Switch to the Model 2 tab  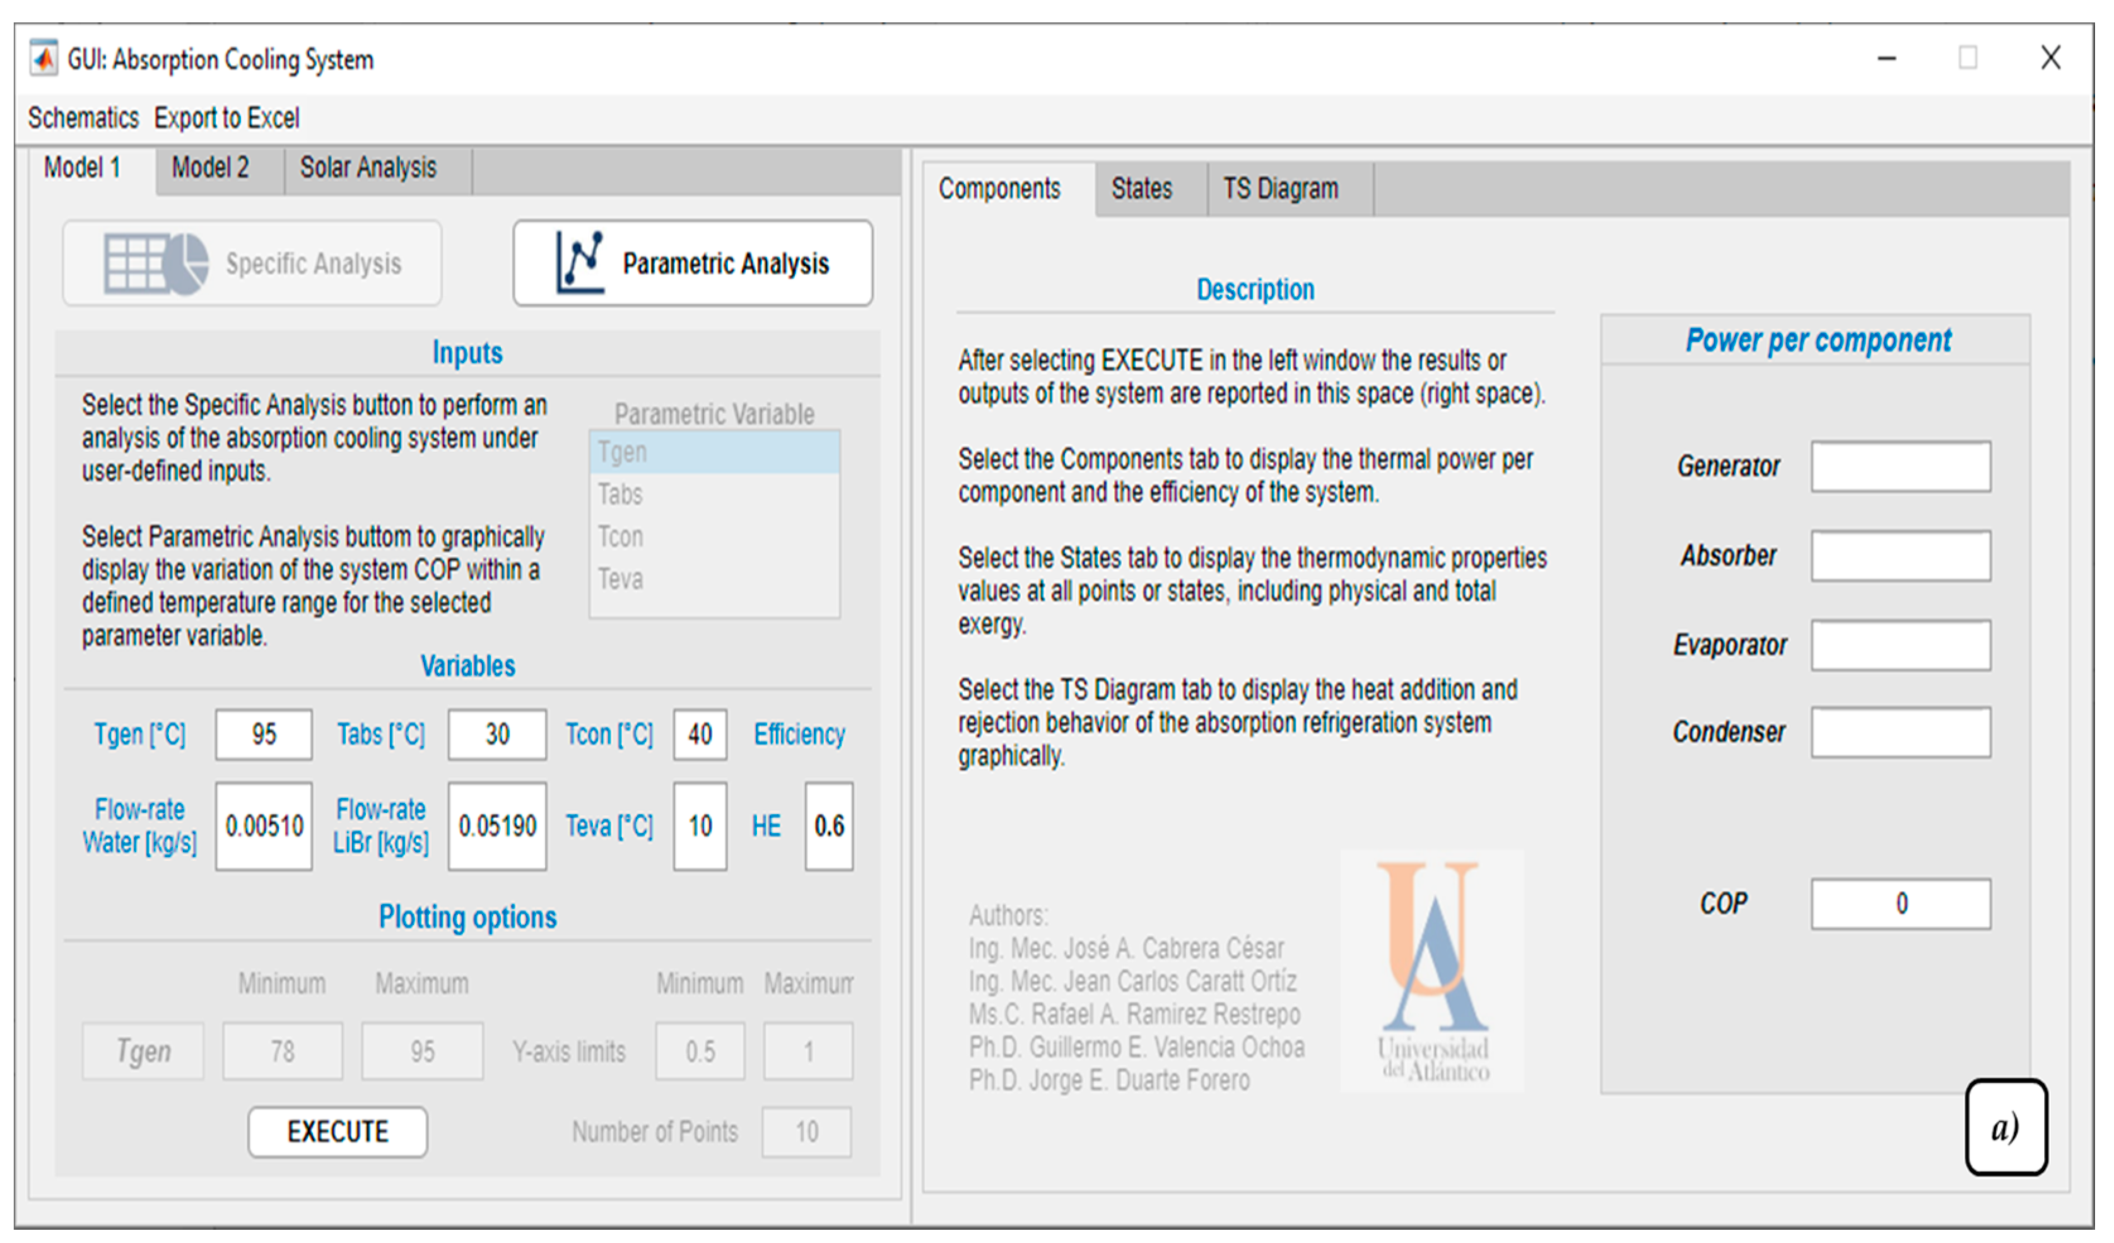tap(209, 168)
